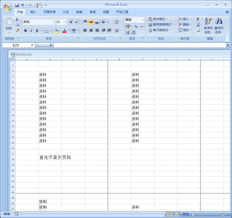The width and height of the screenshot is (232, 218).
Task: Increase indent in alignment group
Action: 109,30
